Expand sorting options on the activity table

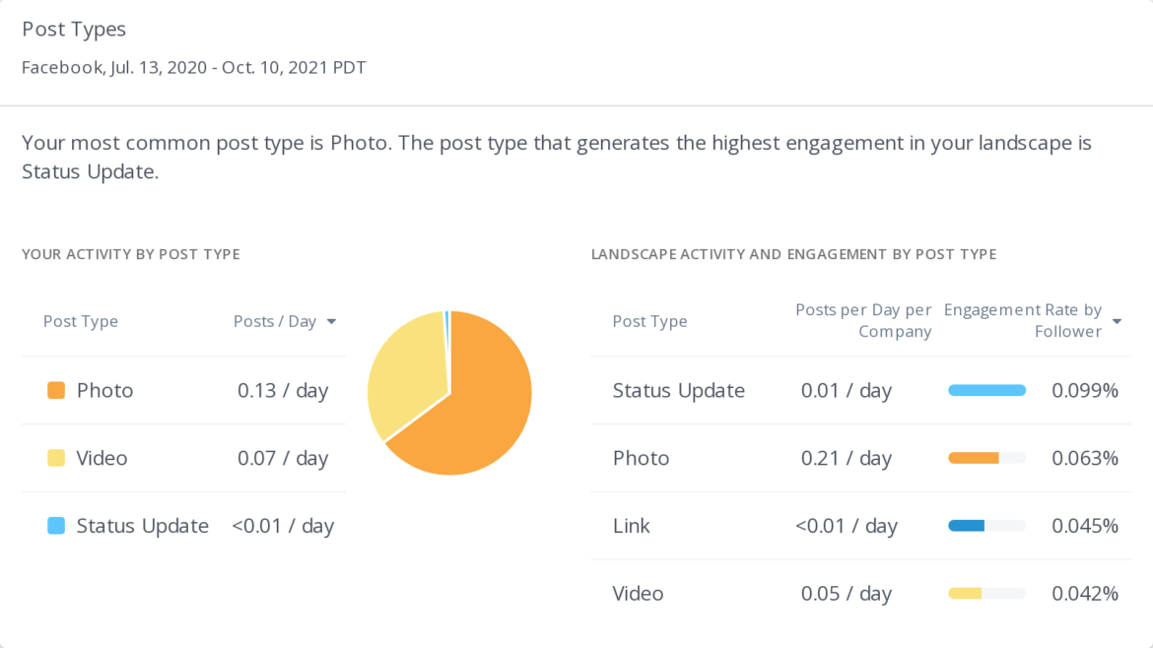(x=332, y=321)
